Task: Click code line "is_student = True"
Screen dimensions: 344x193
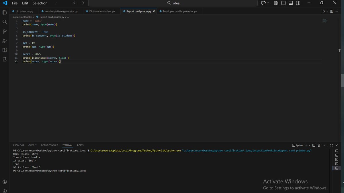Action: pos(36,32)
